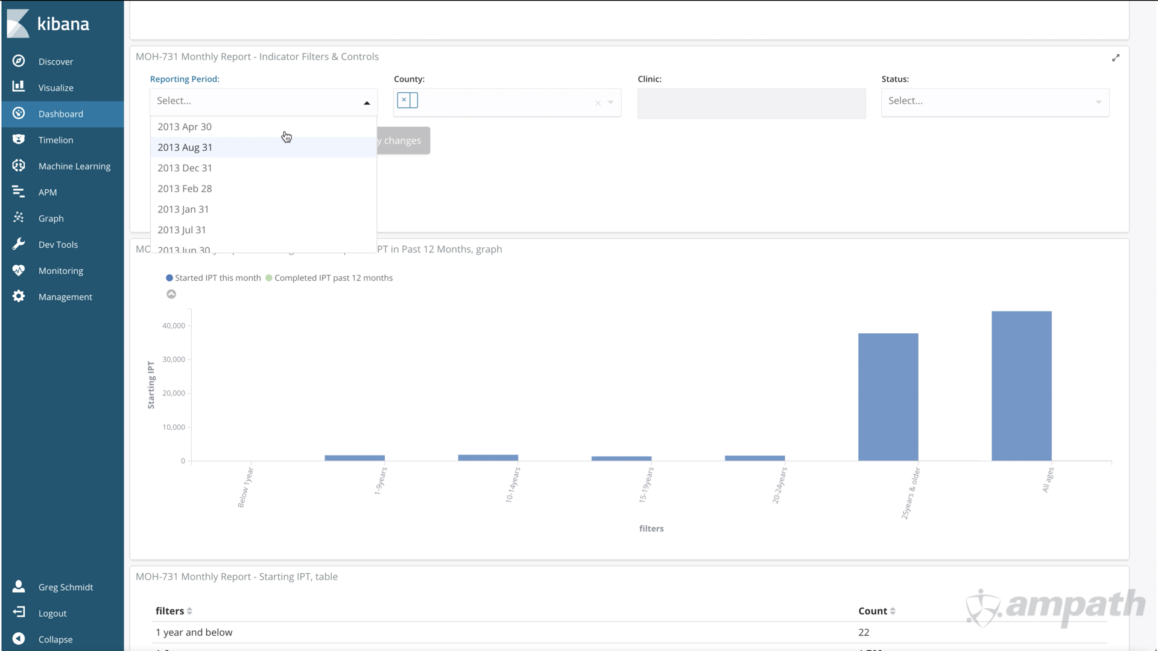The height and width of the screenshot is (651, 1158).
Task: Click the Collapse sidebar arrow icon
Action: coord(19,638)
